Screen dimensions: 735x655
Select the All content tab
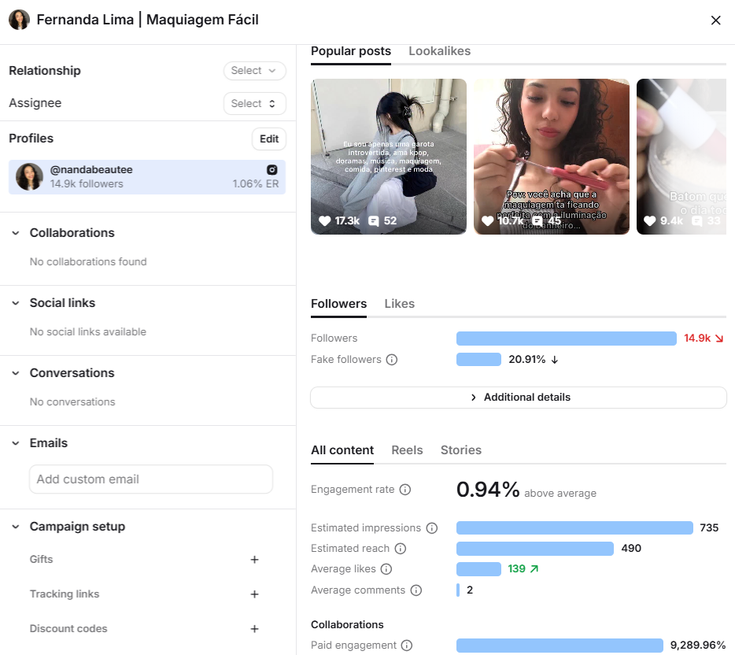coord(342,450)
